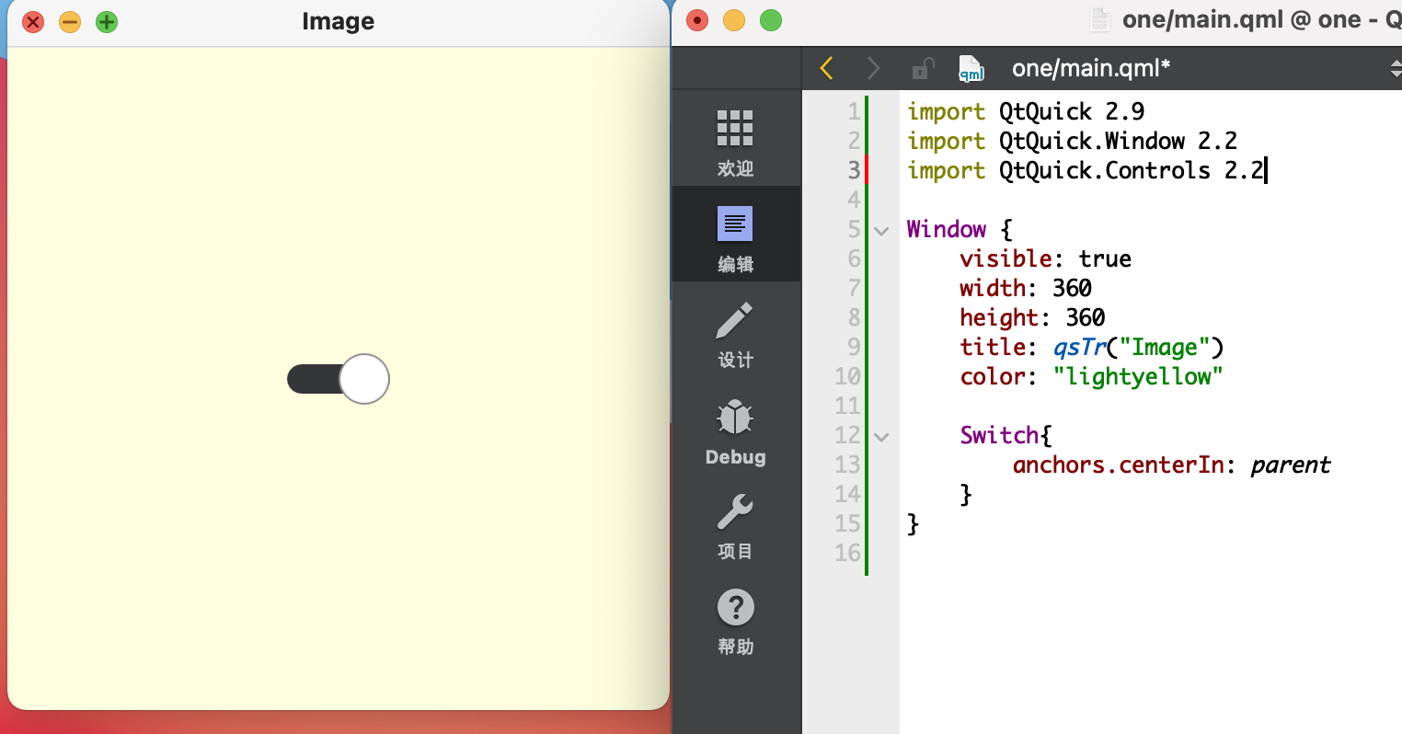Screen dimensions: 1402x734
Task: Click the qsTr function link in the code
Action: pos(1080,347)
